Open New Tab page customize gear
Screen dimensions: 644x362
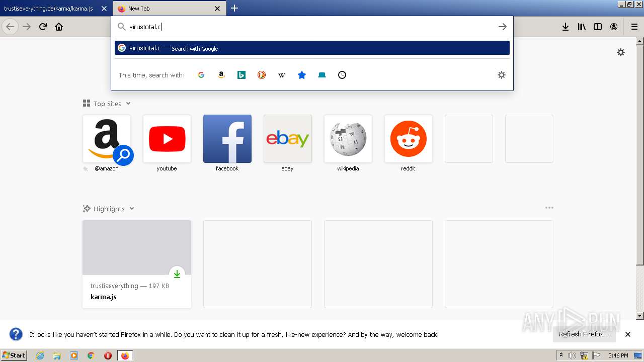click(621, 52)
